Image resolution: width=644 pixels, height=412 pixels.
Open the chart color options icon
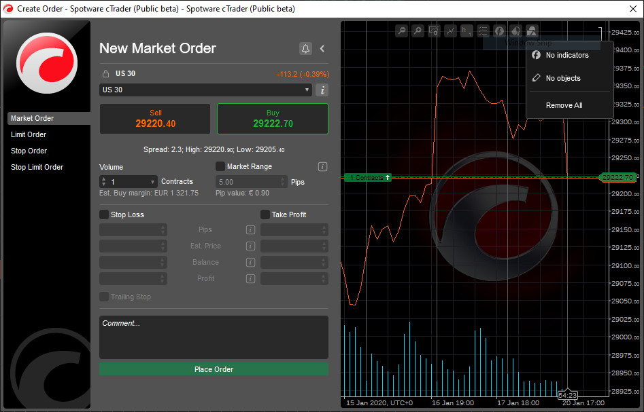(515, 31)
